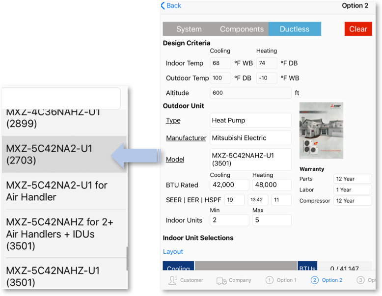382x296 pixels.
Task: Select the Option 2 circled number icon
Action: coord(314,280)
